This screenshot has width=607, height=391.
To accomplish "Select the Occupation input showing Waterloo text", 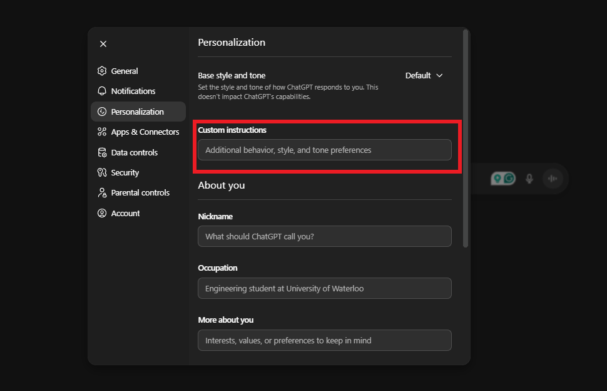I will 324,288.
